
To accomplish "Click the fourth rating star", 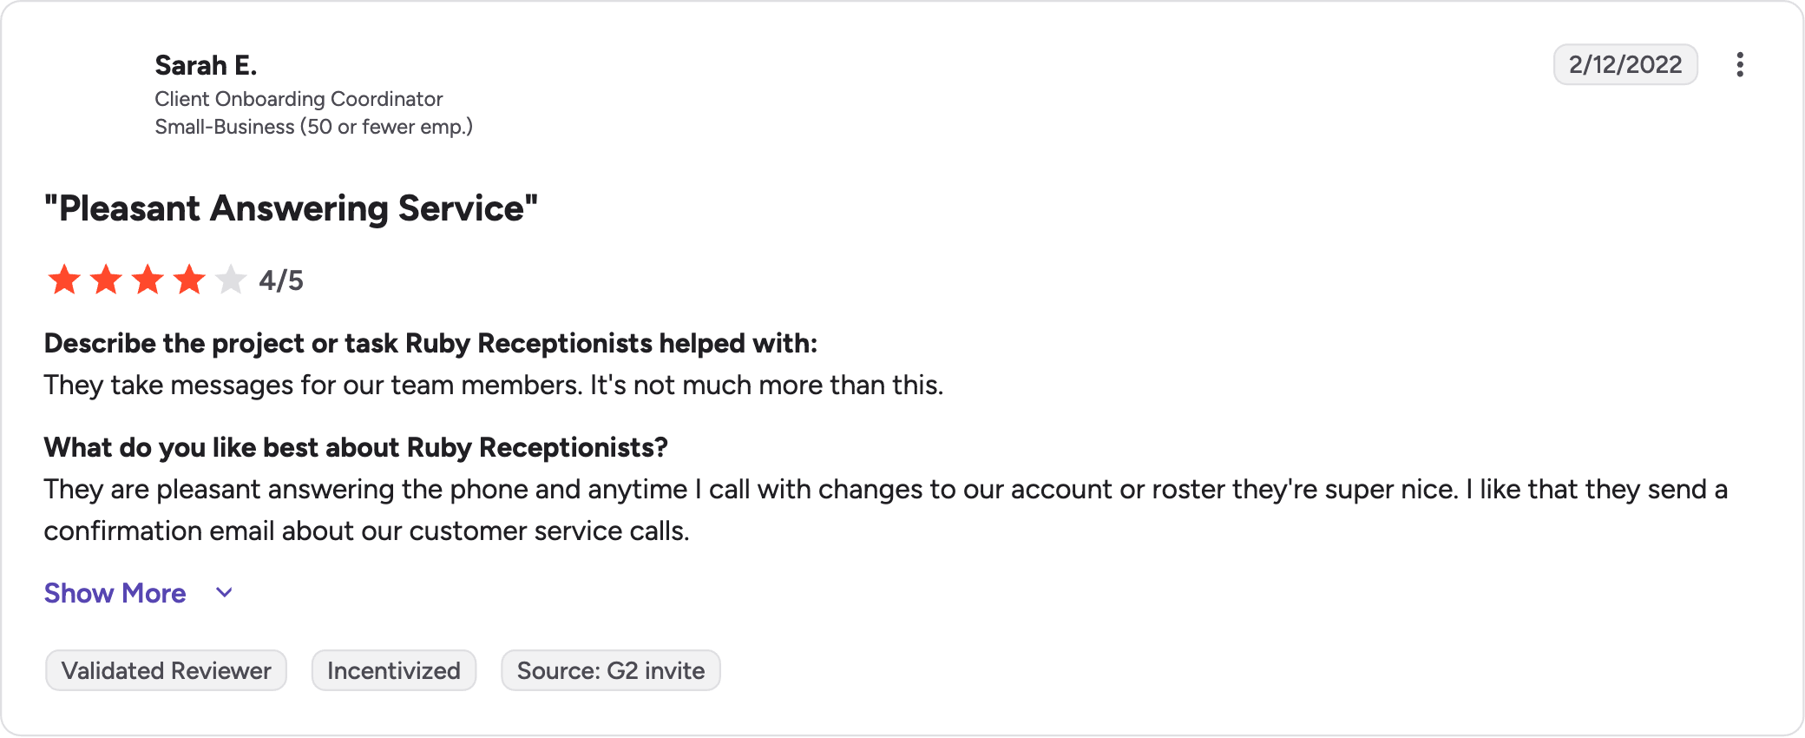I will [x=189, y=280].
